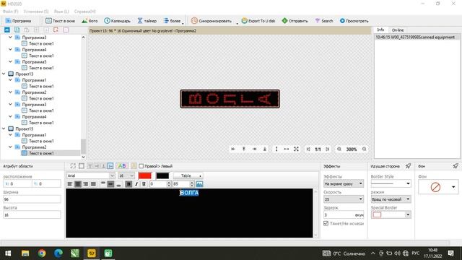Open the Table dropdown button
The width and height of the screenshot is (462, 260).
188,175
